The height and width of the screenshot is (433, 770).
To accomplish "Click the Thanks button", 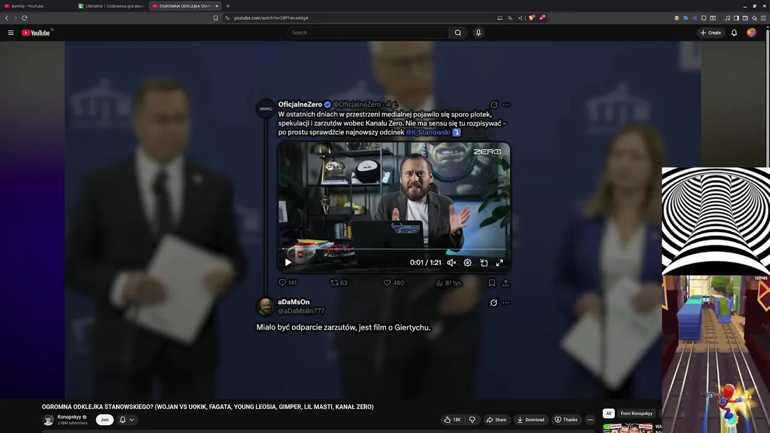I will [566, 420].
